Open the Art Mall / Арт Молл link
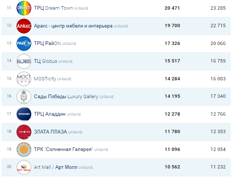This screenshot has width=231, height=177. [x=55, y=168]
